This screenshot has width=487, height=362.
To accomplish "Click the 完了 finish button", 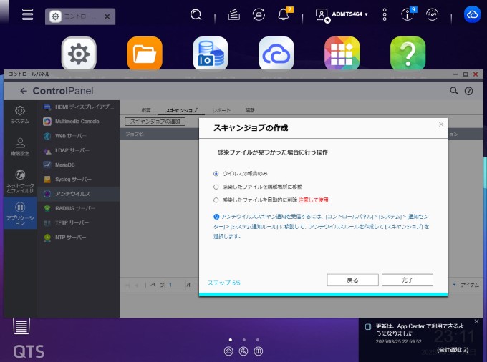I will (x=408, y=280).
